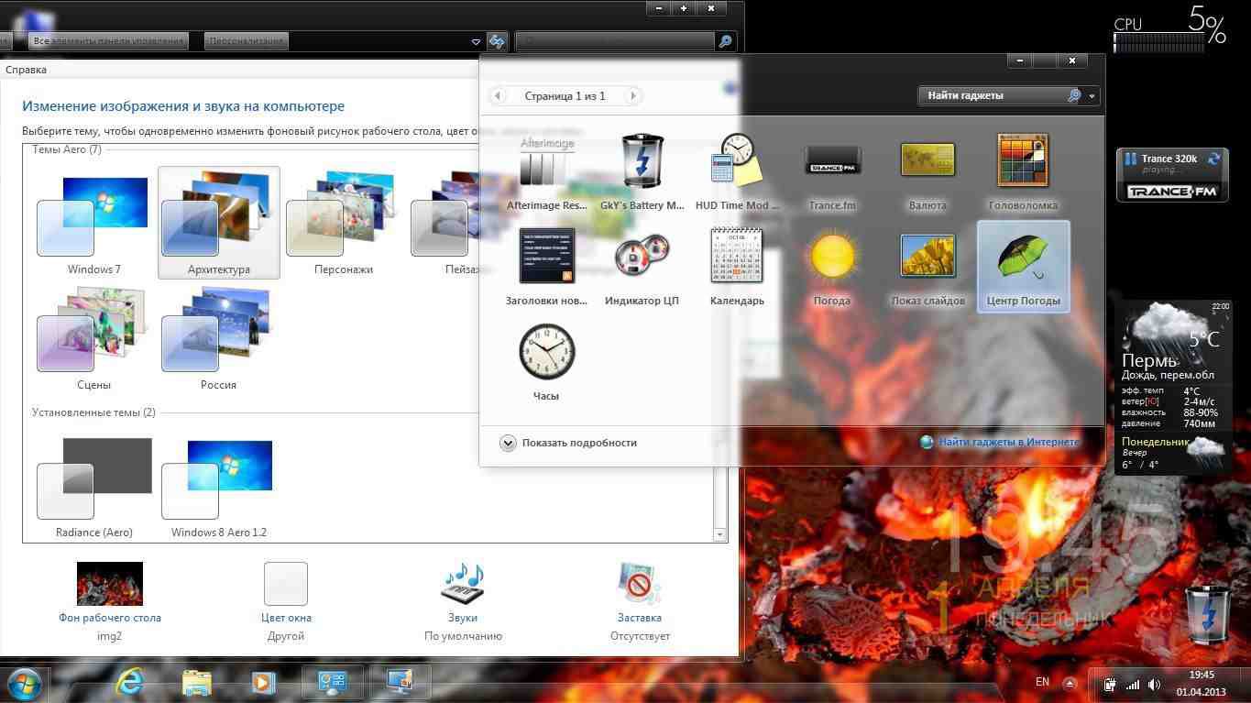The width and height of the screenshot is (1251, 703).
Task: Click the refresh icon on Trance 320k gadget
Action: pyautogui.click(x=1214, y=159)
